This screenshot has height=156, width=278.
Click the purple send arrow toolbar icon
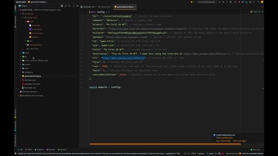click(243, 2)
